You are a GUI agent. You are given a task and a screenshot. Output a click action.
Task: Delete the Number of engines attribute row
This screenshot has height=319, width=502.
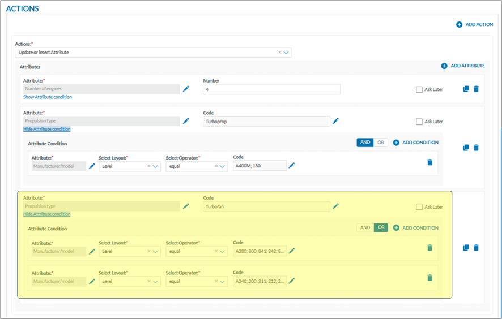point(476,89)
